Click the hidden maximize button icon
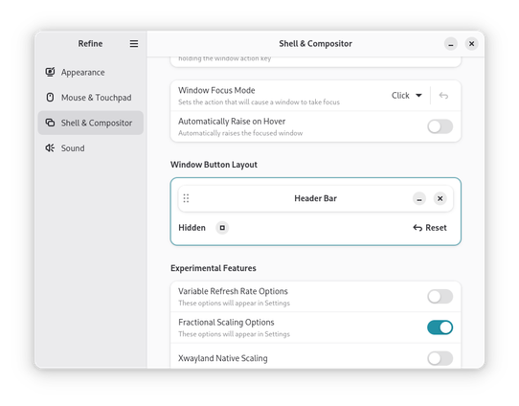This screenshot has height=406, width=519. point(222,228)
